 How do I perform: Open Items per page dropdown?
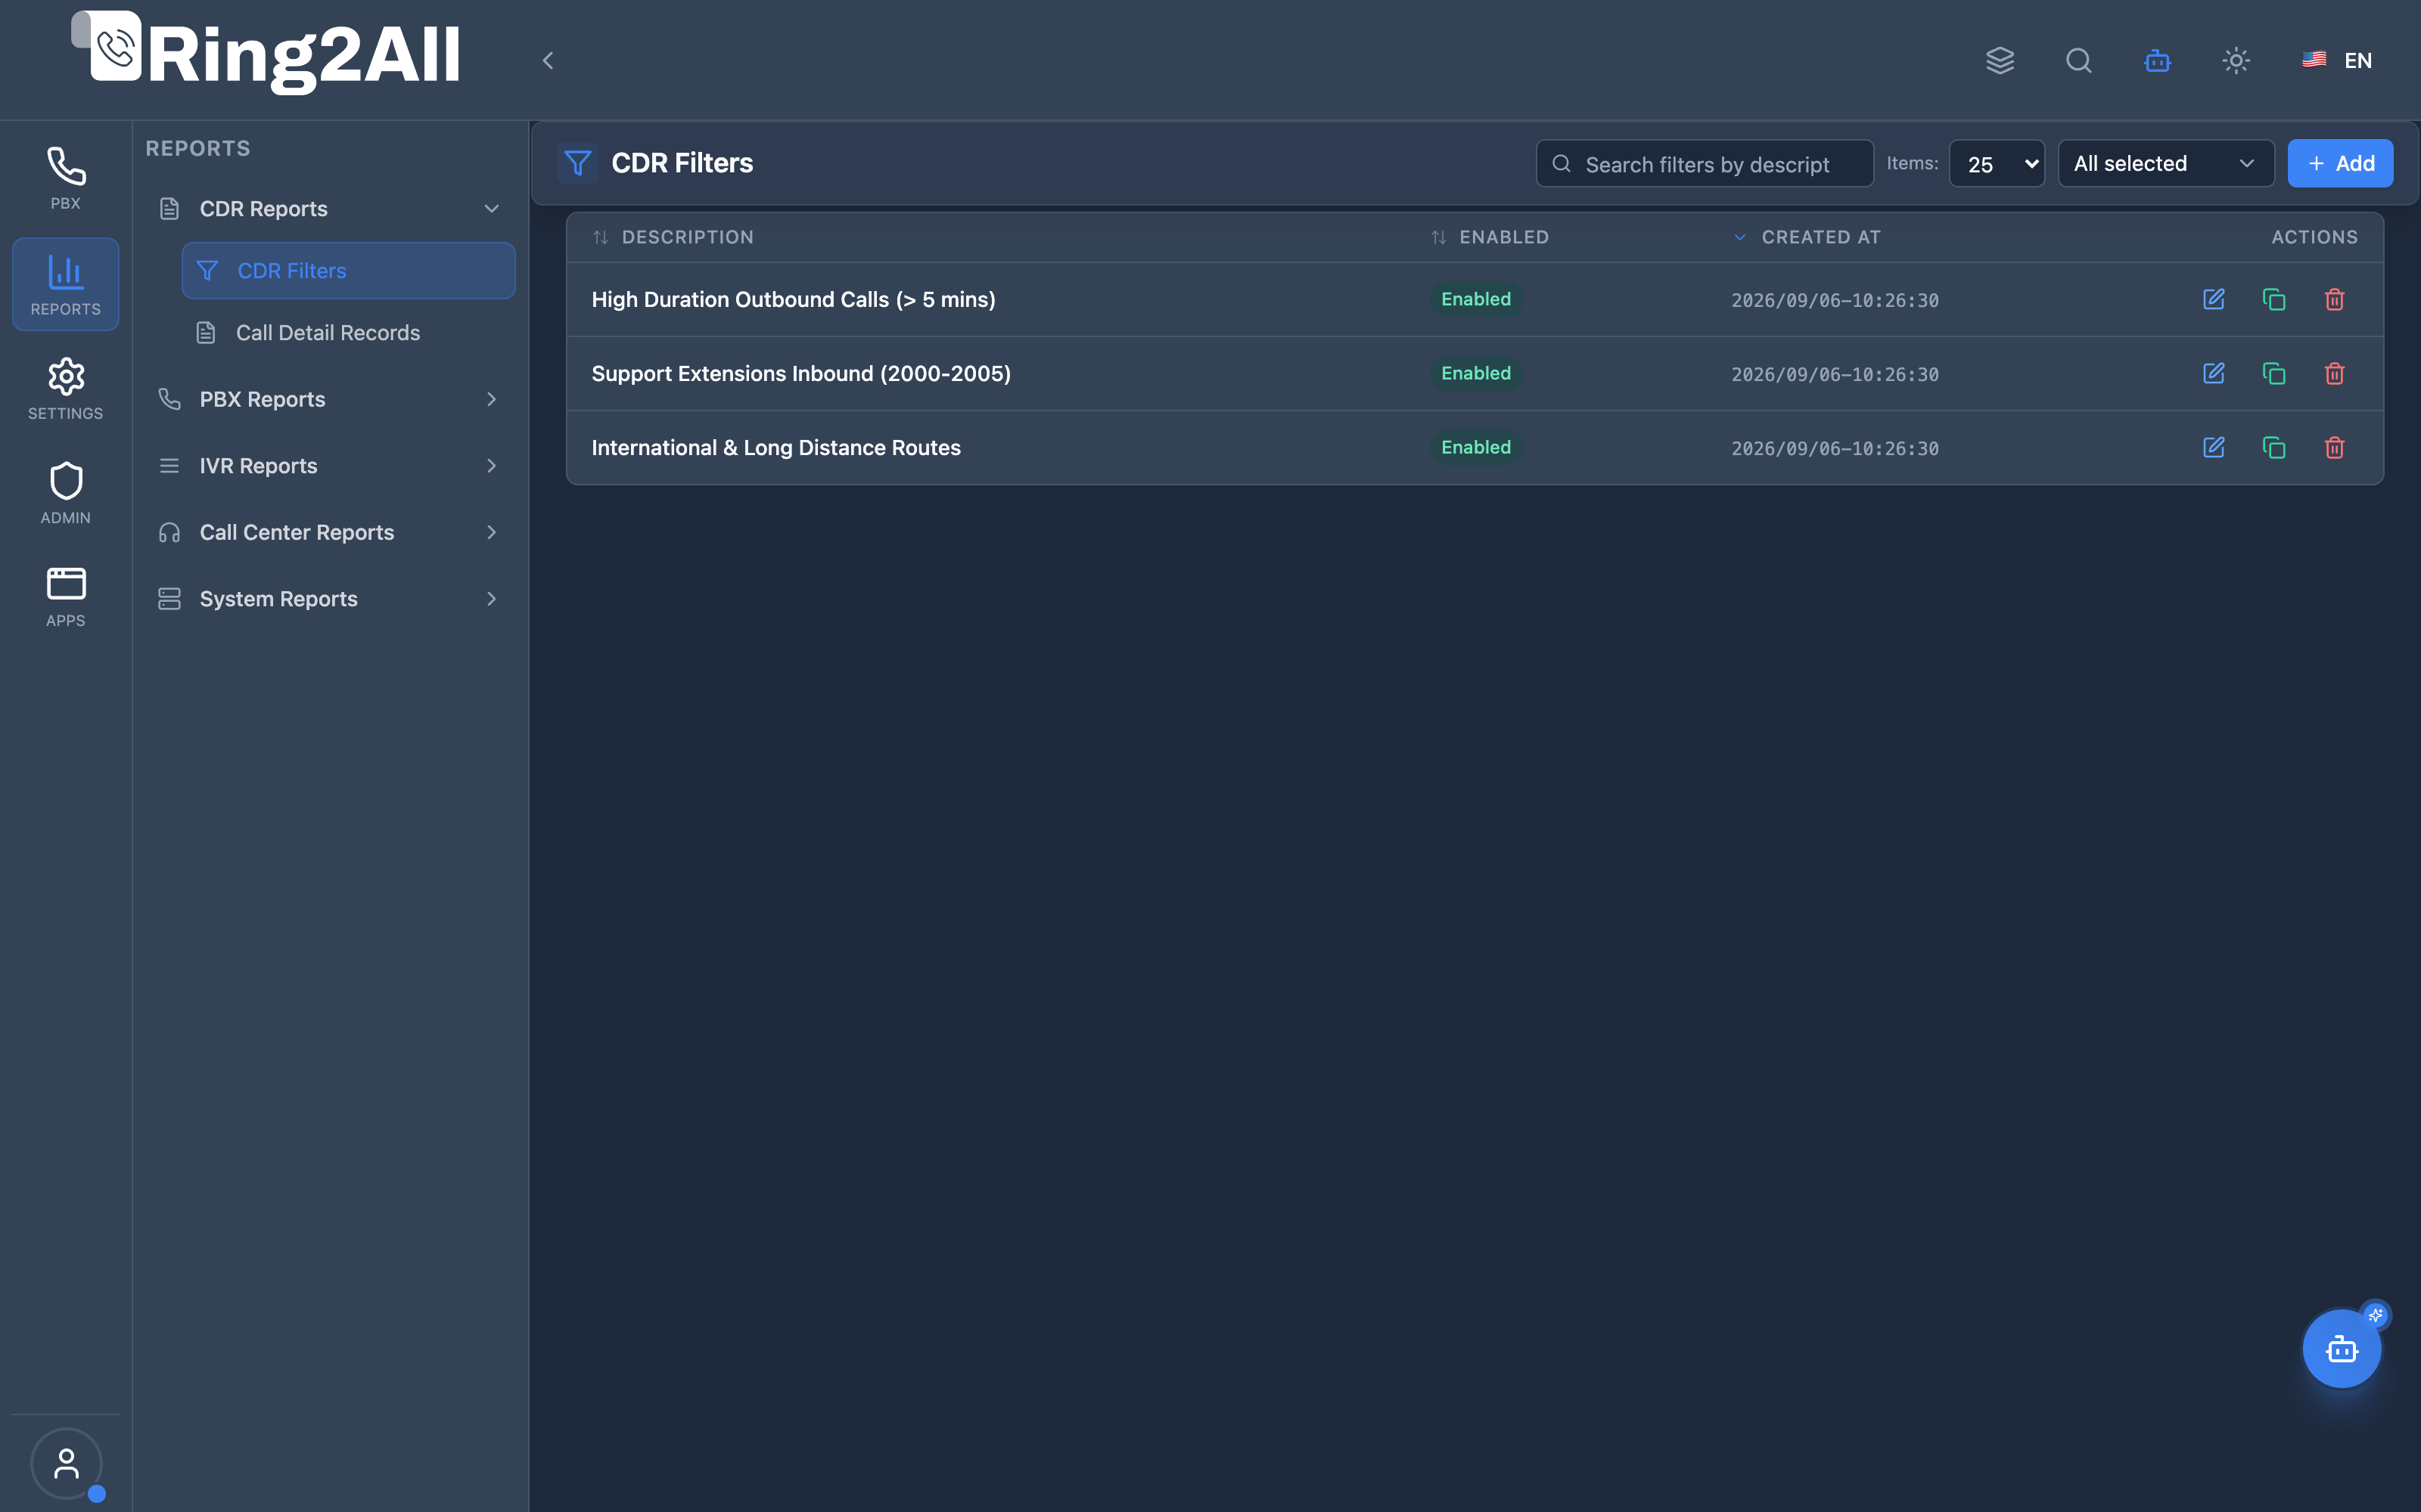[x=1997, y=163]
